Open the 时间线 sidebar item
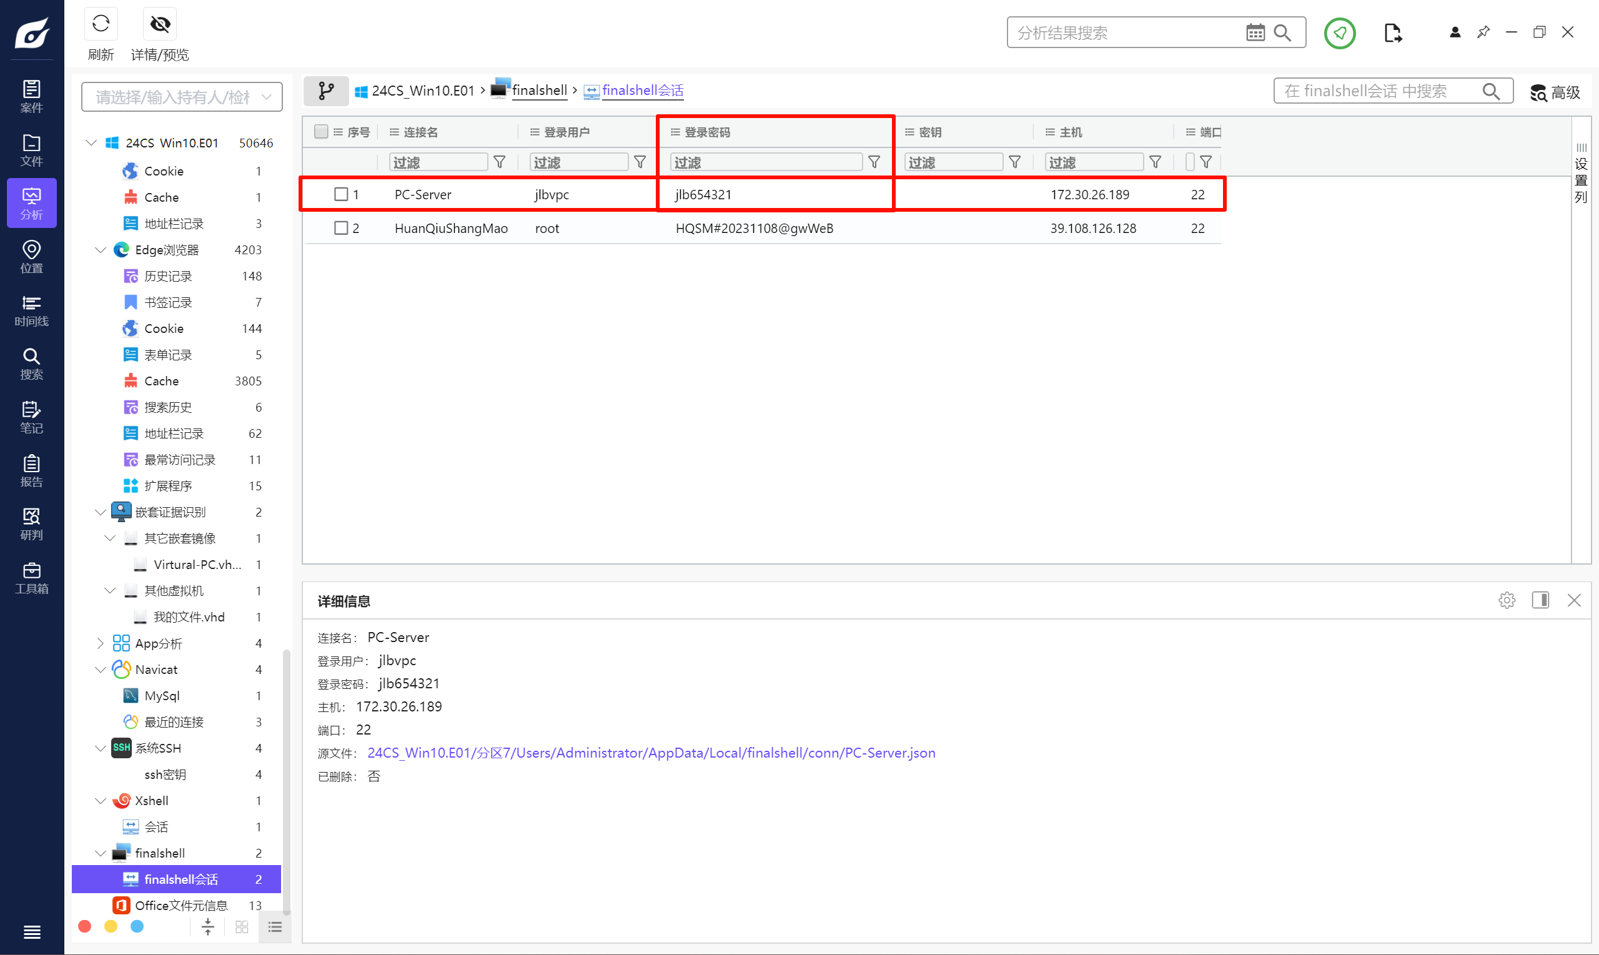 31,310
